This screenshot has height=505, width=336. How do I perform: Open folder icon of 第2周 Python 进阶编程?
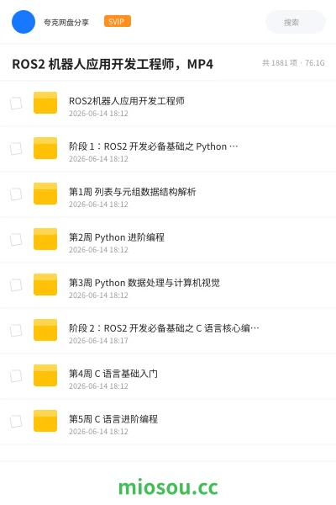point(45,239)
